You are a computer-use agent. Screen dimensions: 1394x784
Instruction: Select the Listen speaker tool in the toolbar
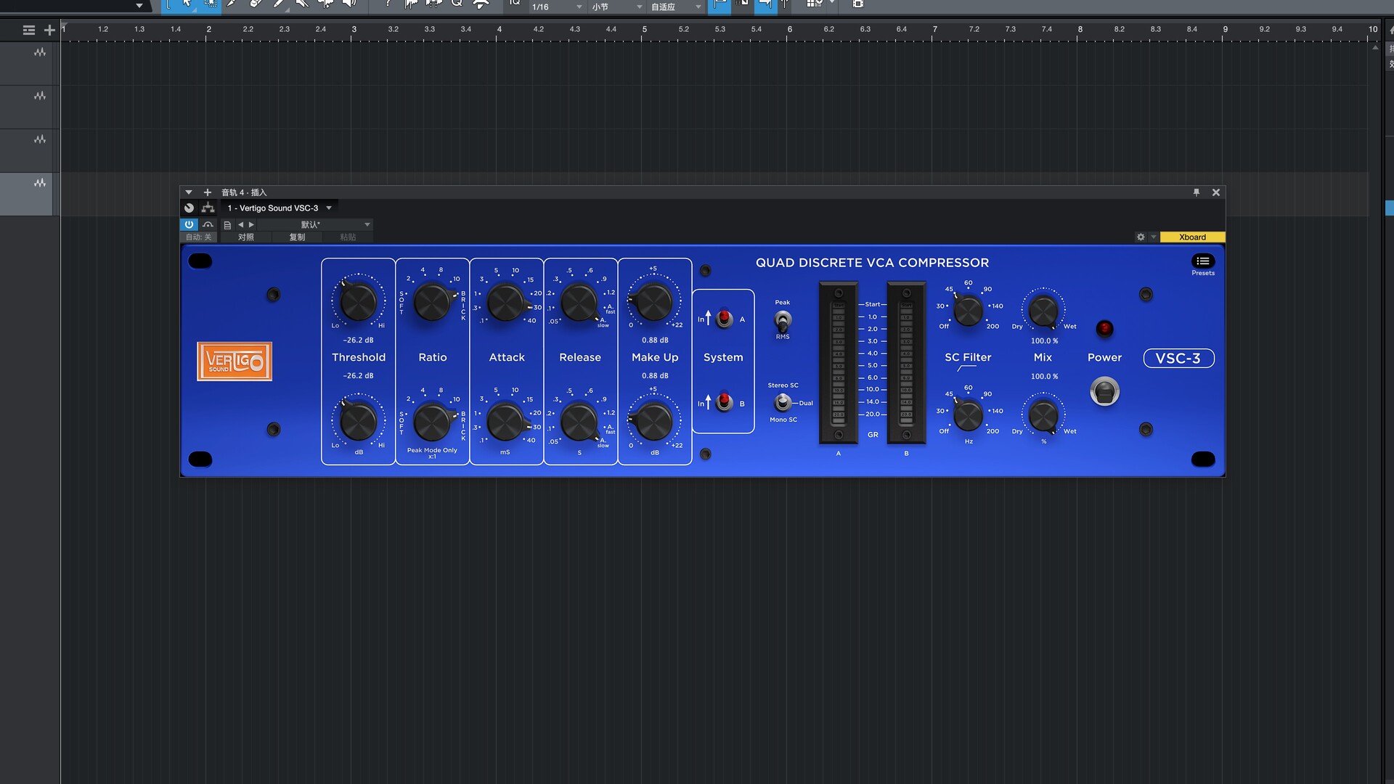point(349,4)
